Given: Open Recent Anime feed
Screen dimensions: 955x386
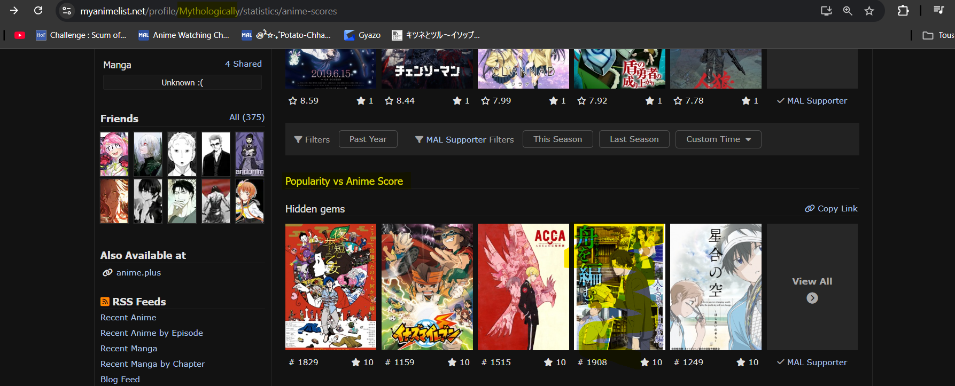Looking at the screenshot, I should (x=128, y=317).
